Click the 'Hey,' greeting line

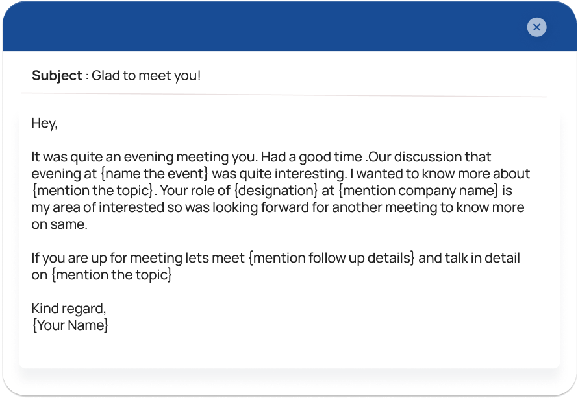45,123
